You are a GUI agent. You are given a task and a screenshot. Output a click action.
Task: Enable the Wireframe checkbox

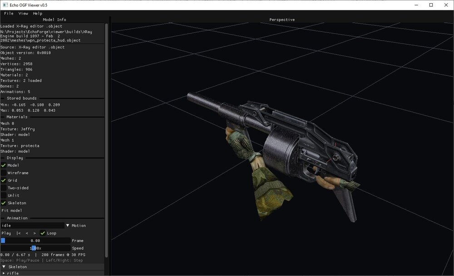(x=4, y=173)
